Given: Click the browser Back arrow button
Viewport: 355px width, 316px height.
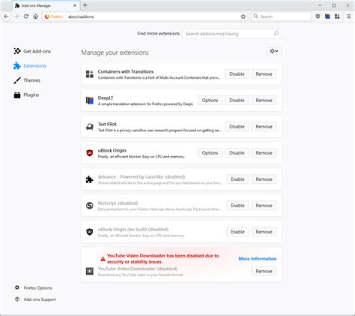Looking at the screenshot, I should point(7,17).
